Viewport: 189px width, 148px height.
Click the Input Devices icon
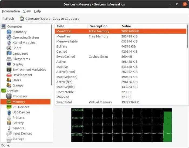click(9, 133)
